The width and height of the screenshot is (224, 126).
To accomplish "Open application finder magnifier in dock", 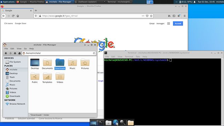I will point(123,123).
